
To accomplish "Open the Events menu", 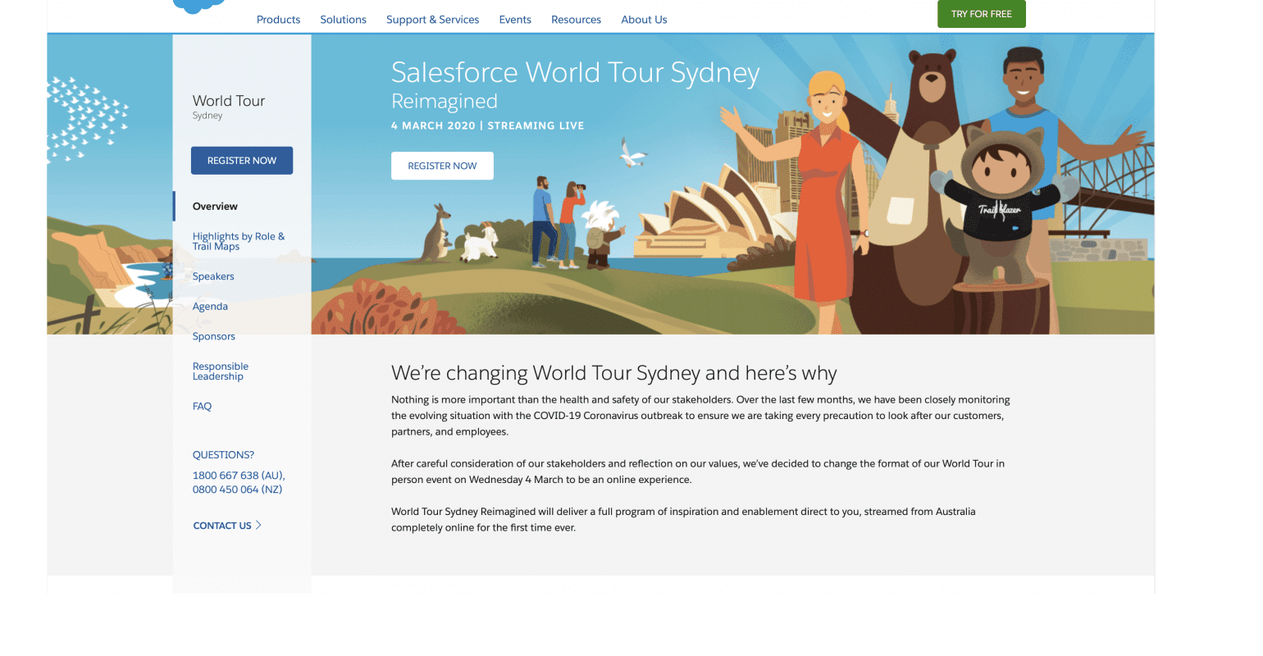I will click(x=515, y=20).
